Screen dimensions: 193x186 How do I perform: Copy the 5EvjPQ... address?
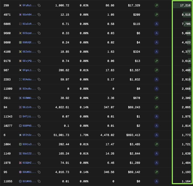[39, 61]
